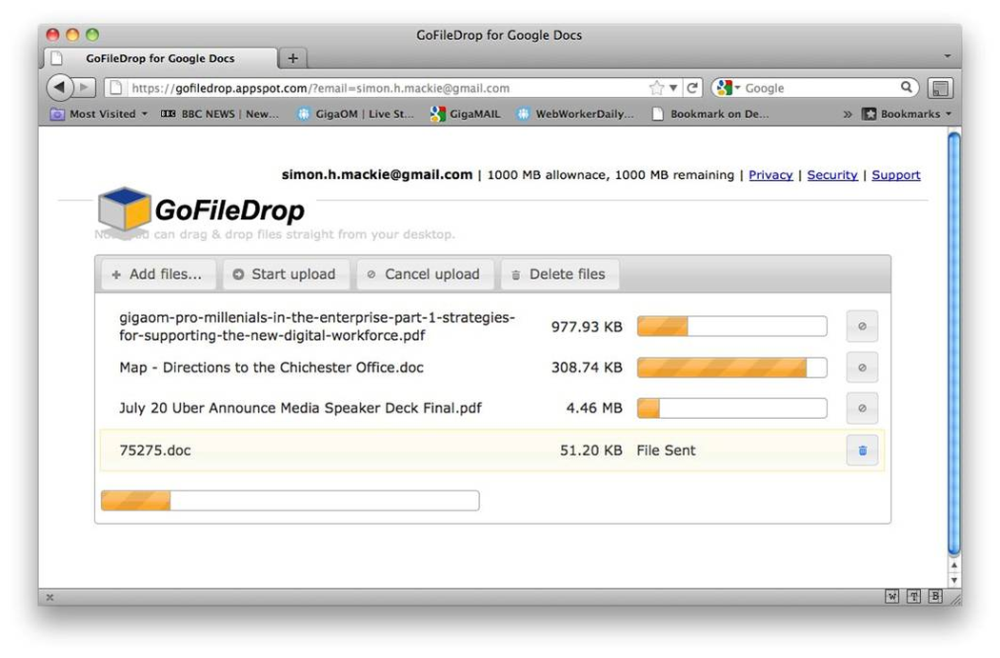
Task: Open a new tab with plus button
Action: click(292, 58)
